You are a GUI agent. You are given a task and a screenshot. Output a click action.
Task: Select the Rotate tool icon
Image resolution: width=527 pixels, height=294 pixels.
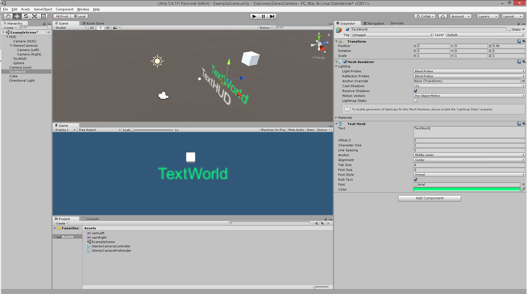pyautogui.click(x=26, y=16)
